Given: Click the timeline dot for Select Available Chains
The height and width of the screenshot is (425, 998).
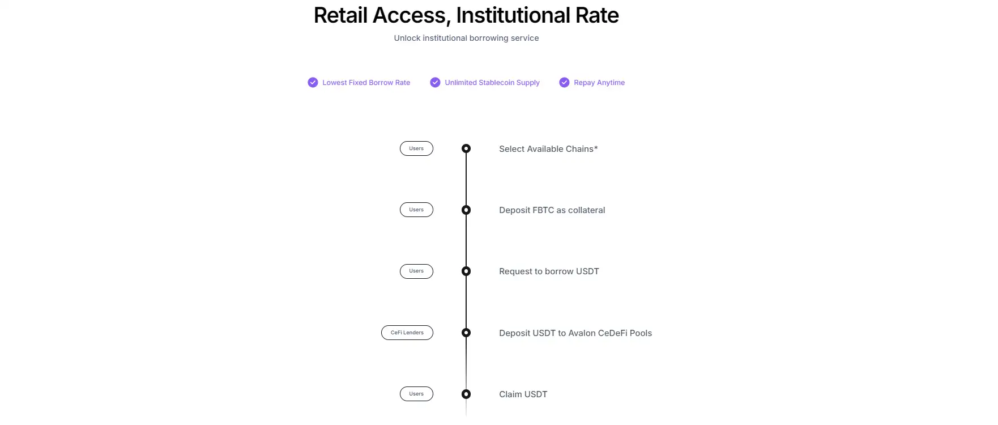Looking at the screenshot, I should click(x=466, y=148).
